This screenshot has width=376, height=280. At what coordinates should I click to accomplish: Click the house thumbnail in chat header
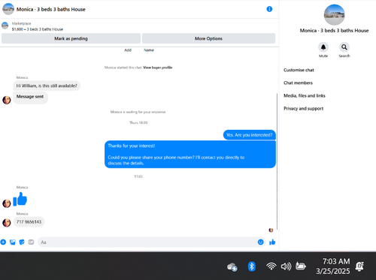pos(8,9)
